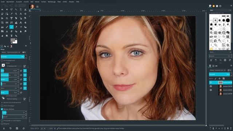Open the Datei menu
The width and height of the screenshot is (233, 131).
[3, 2]
